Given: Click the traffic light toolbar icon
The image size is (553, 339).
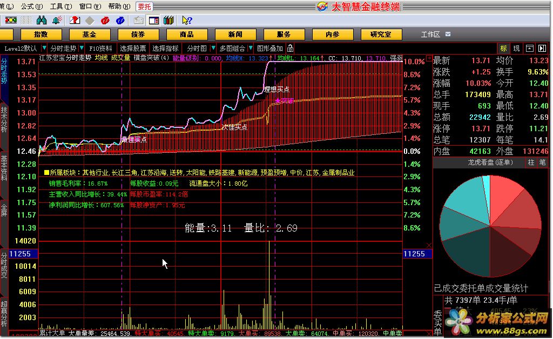Looking at the screenshot, I should 11,21.
